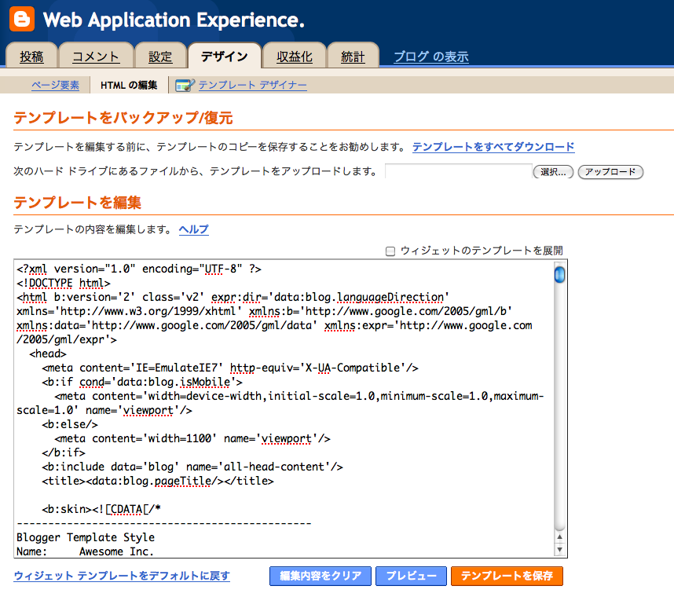
Task: Click inside the template HTML text area
Action: pyautogui.click(x=284, y=408)
